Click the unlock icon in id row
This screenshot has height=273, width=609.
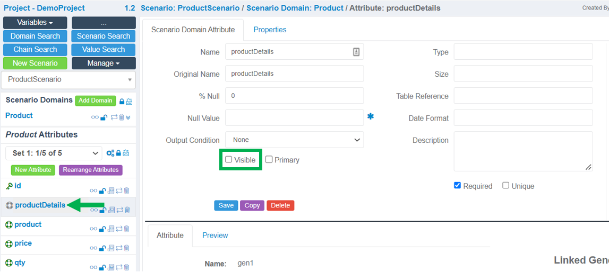102,190
